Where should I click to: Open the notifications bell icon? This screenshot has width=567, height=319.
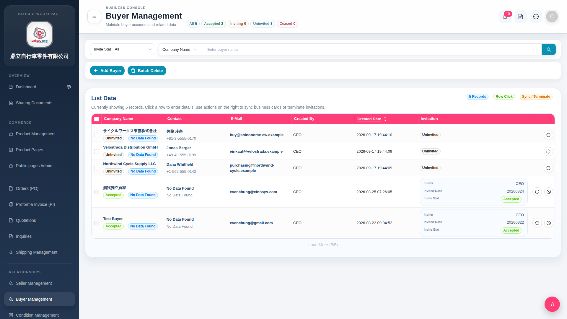click(x=505, y=17)
